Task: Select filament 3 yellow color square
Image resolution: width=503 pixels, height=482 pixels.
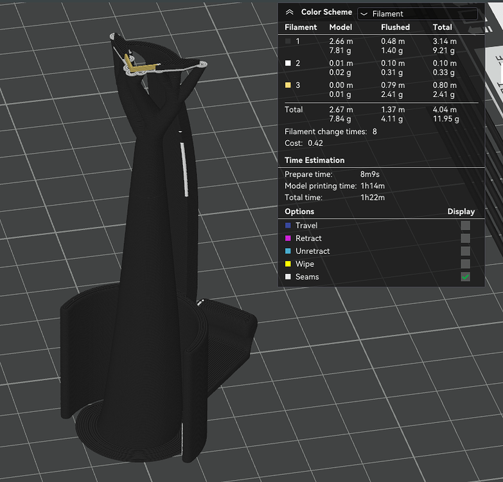Action: click(288, 85)
